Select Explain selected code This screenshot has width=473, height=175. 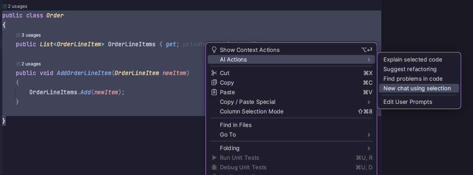pos(413,59)
